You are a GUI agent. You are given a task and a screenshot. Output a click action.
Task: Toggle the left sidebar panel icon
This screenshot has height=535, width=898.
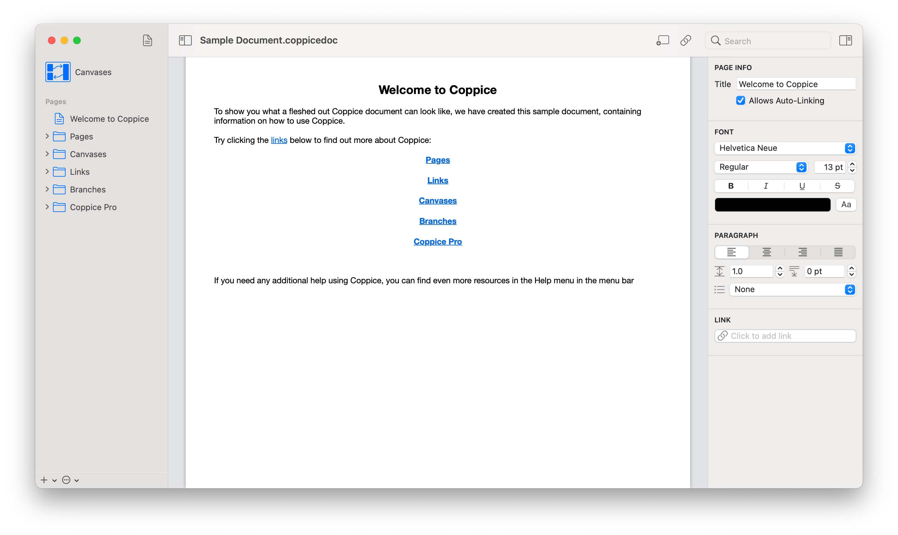tap(185, 40)
